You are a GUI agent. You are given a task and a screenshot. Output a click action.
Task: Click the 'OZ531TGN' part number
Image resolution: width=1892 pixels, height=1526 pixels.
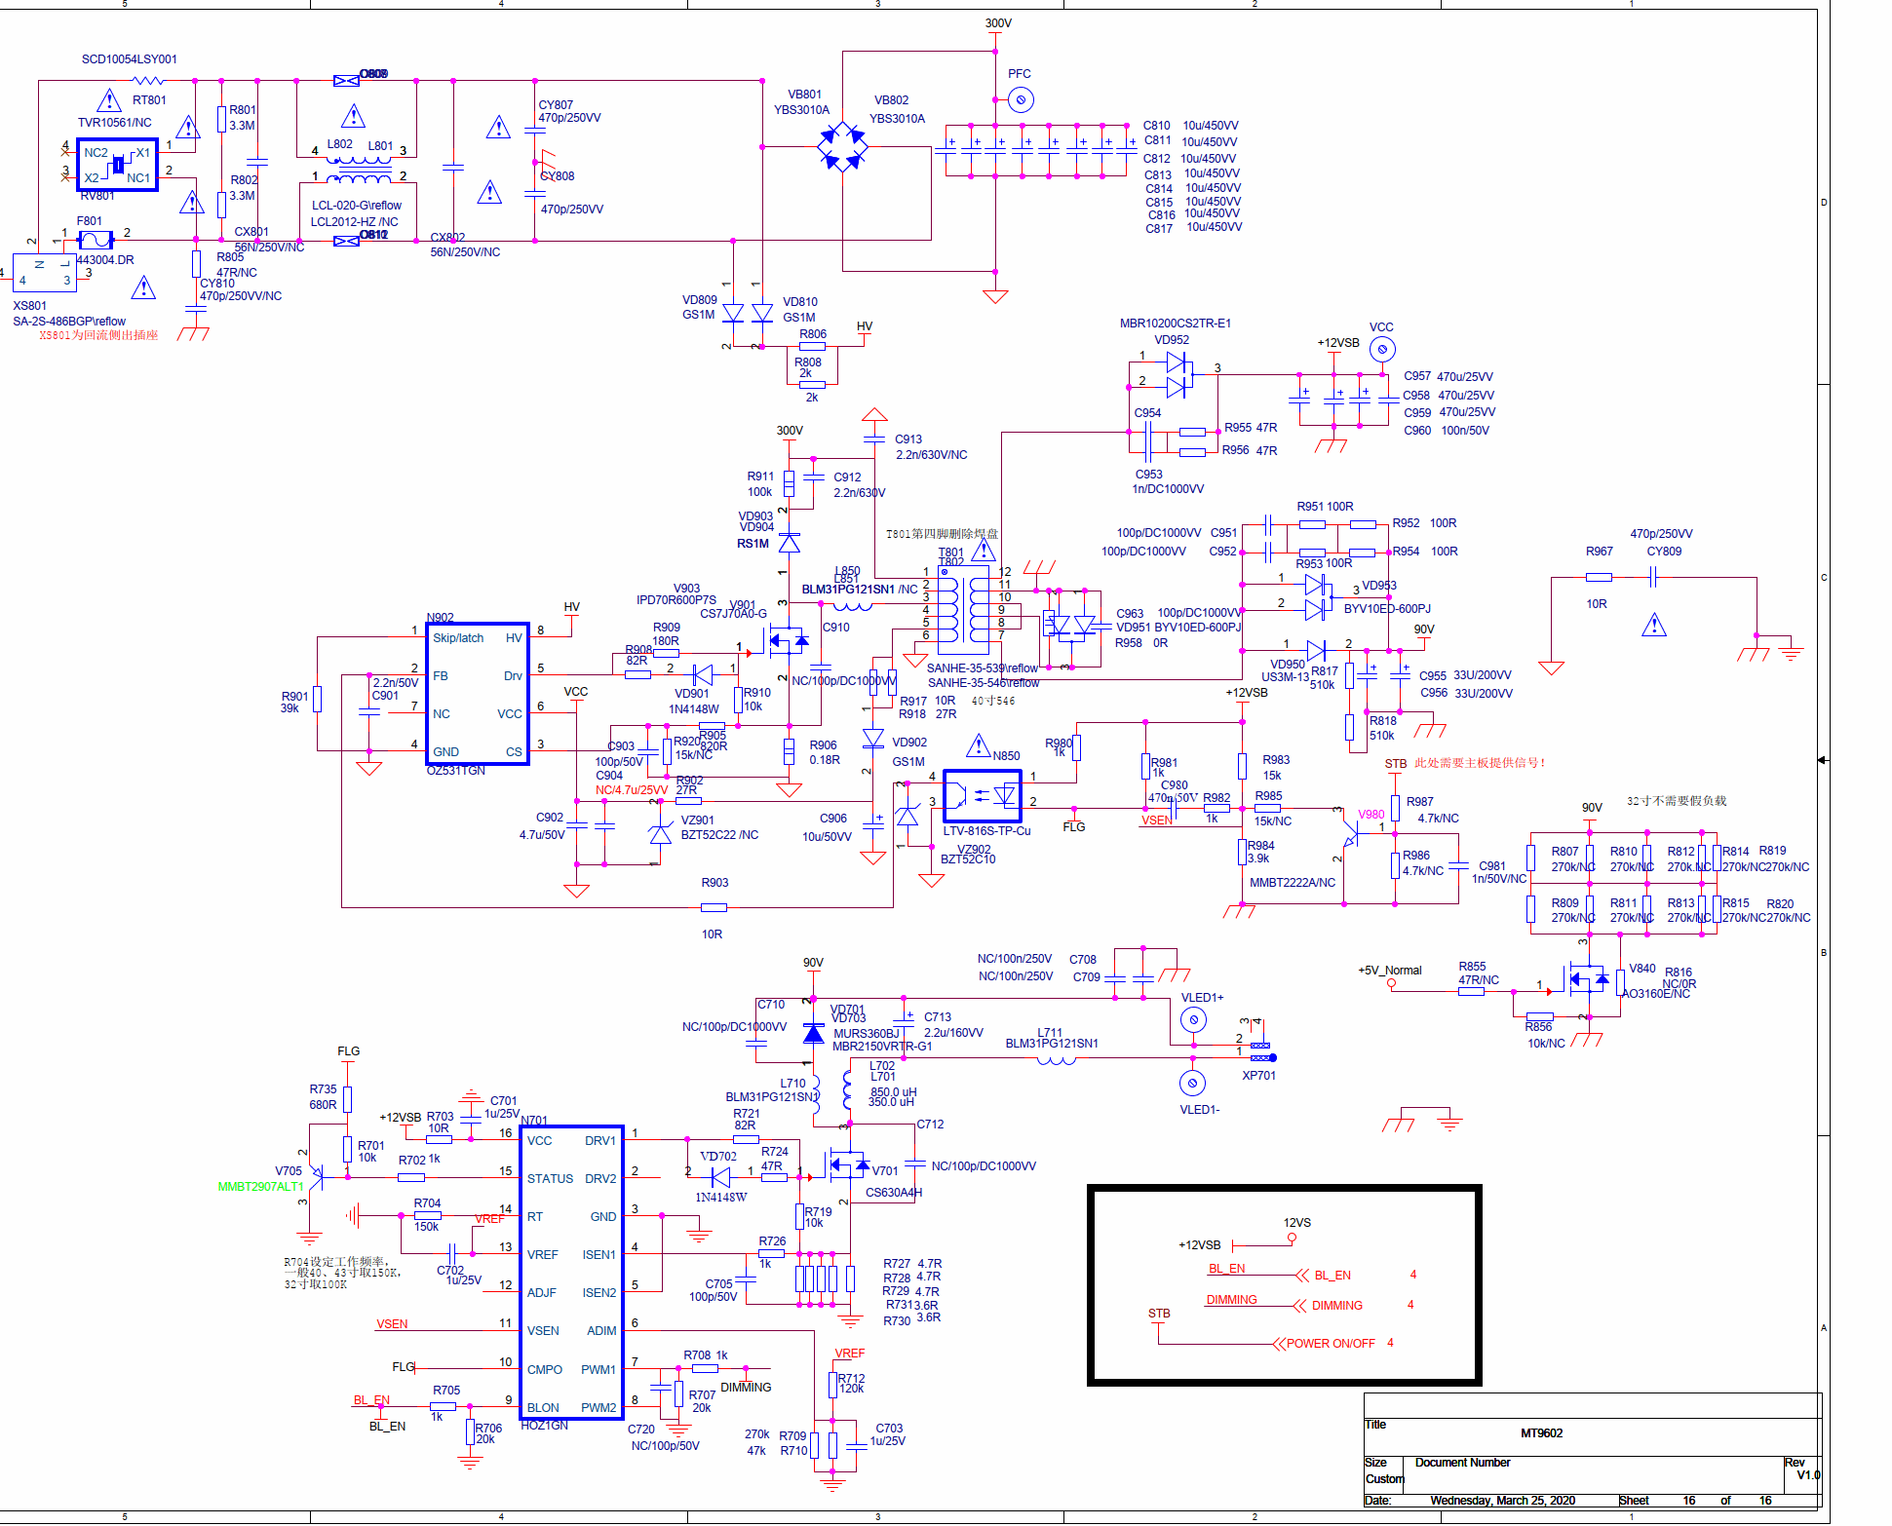456,771
